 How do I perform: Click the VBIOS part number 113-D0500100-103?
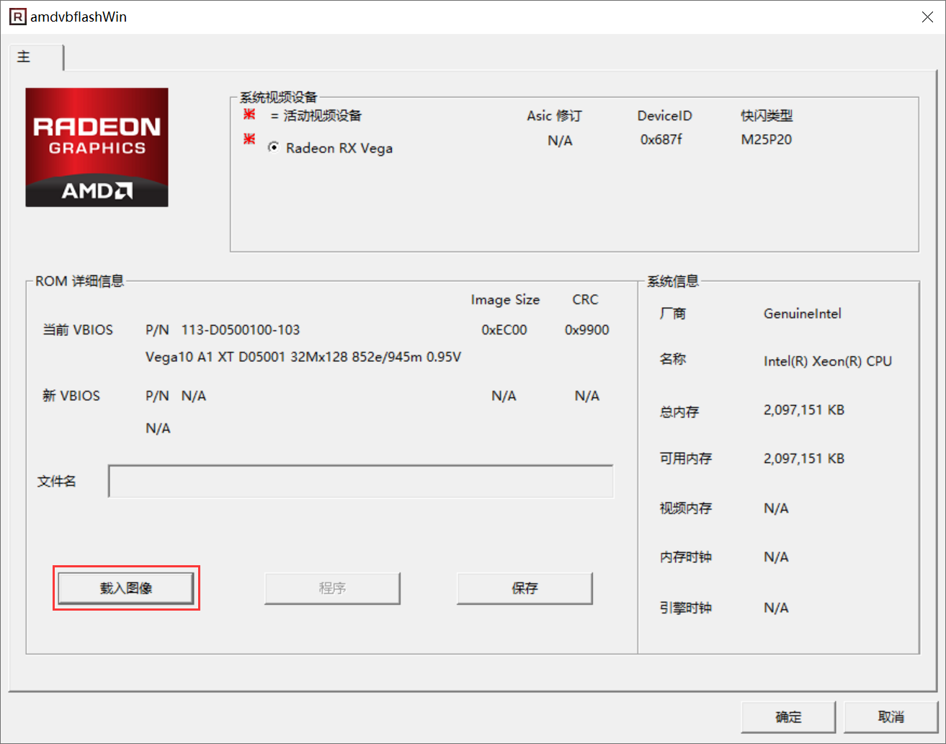(x=241, y=329)
